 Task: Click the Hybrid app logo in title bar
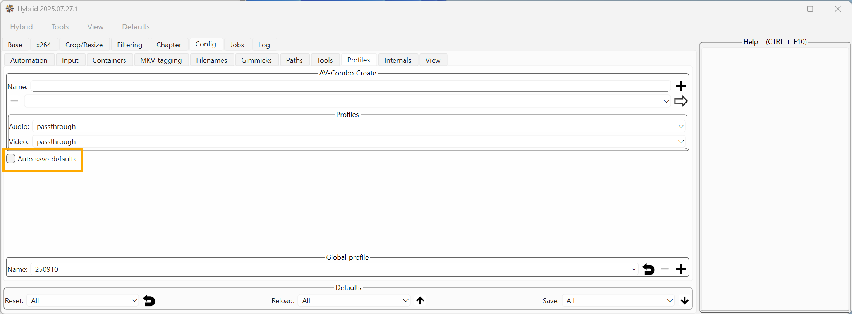point(10,9)
